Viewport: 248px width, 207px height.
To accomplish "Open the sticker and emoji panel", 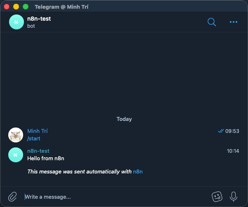I will pos(217,196).
